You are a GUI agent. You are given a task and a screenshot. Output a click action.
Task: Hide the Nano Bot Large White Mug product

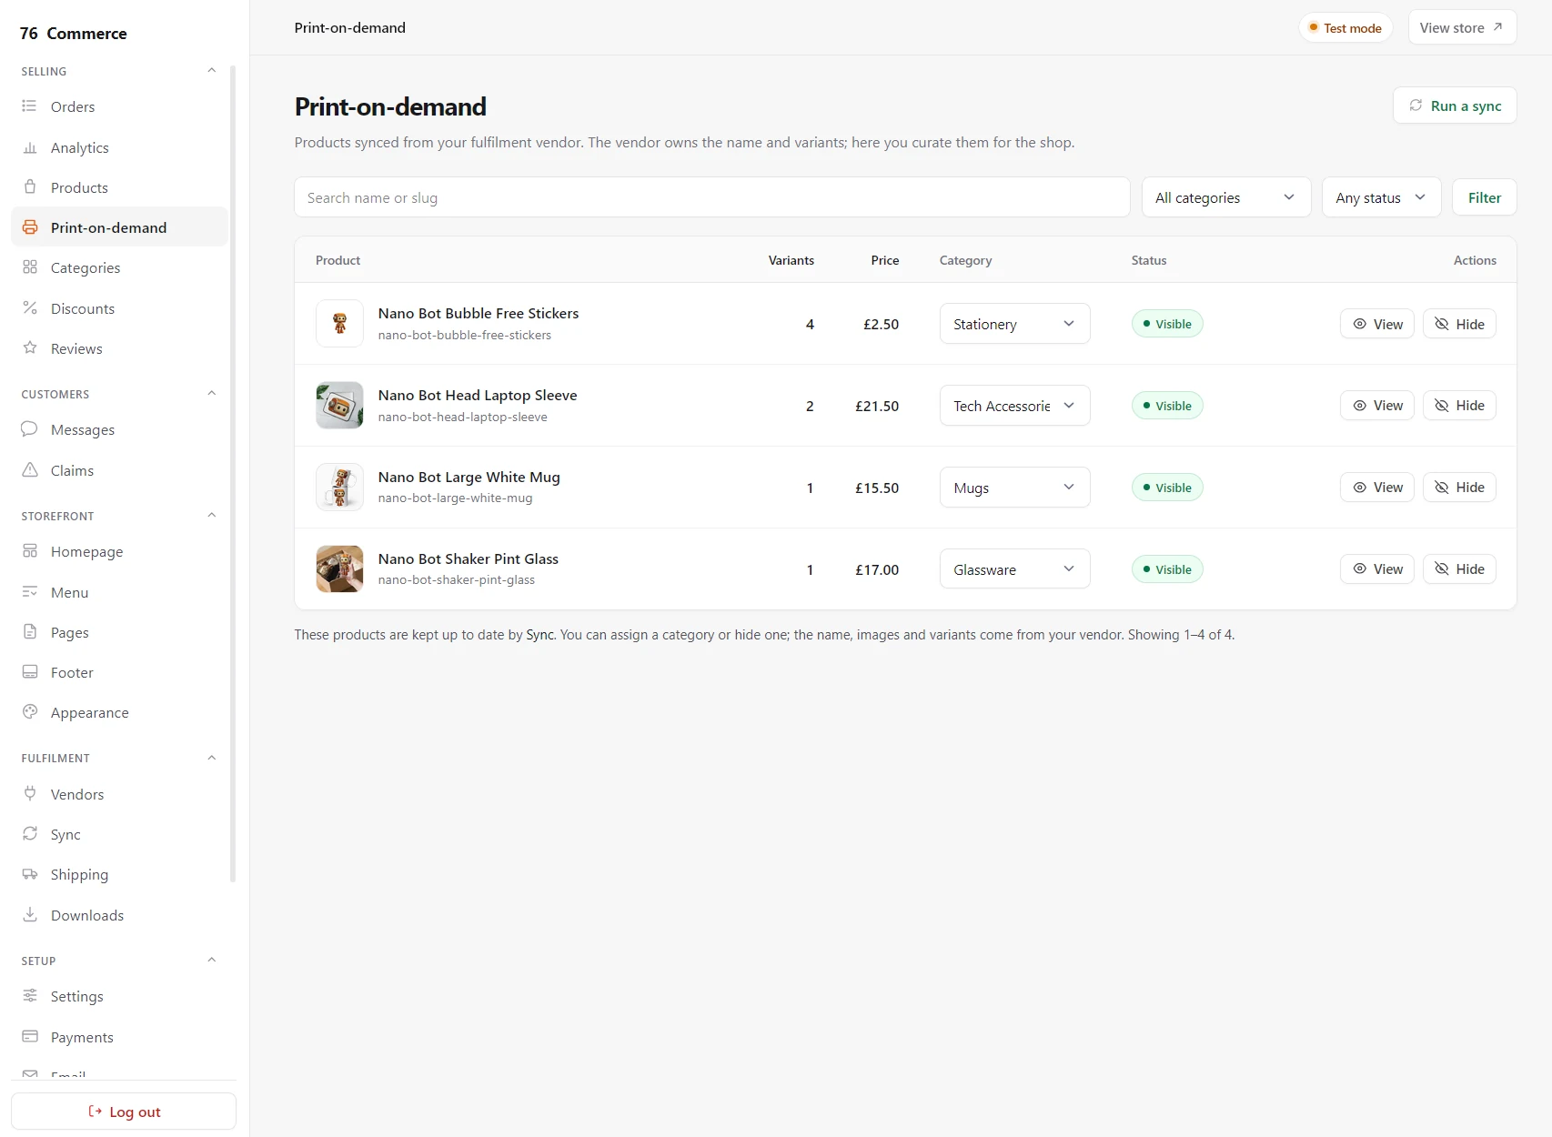pyautogui.click(x=1459, y=488)
